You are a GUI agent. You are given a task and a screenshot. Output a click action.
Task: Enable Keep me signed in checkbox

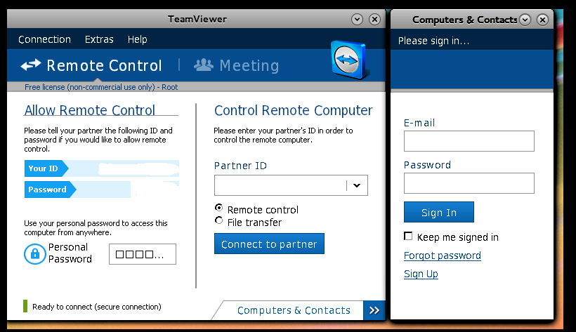408,236
